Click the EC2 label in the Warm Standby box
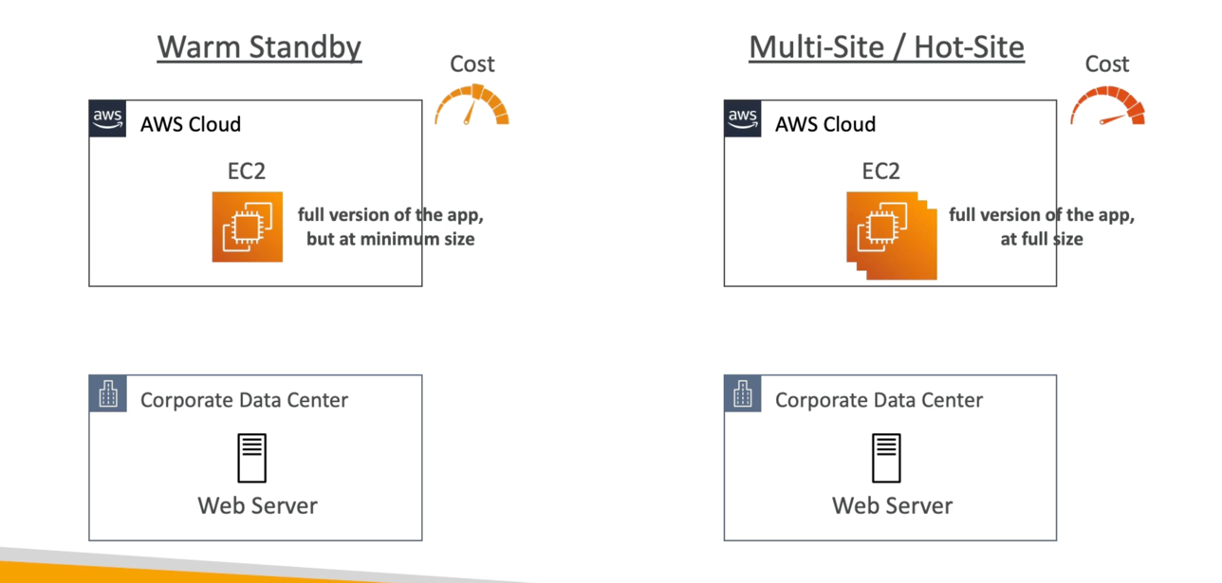This screenshot has width=1222, height=583. (245, 171)
